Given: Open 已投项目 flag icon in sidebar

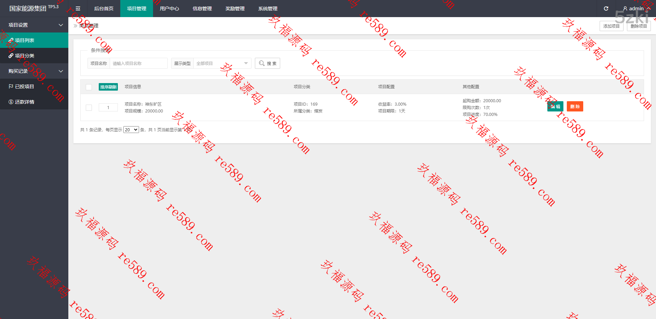Looking at the screenshot, I should [x=11, y=87].
